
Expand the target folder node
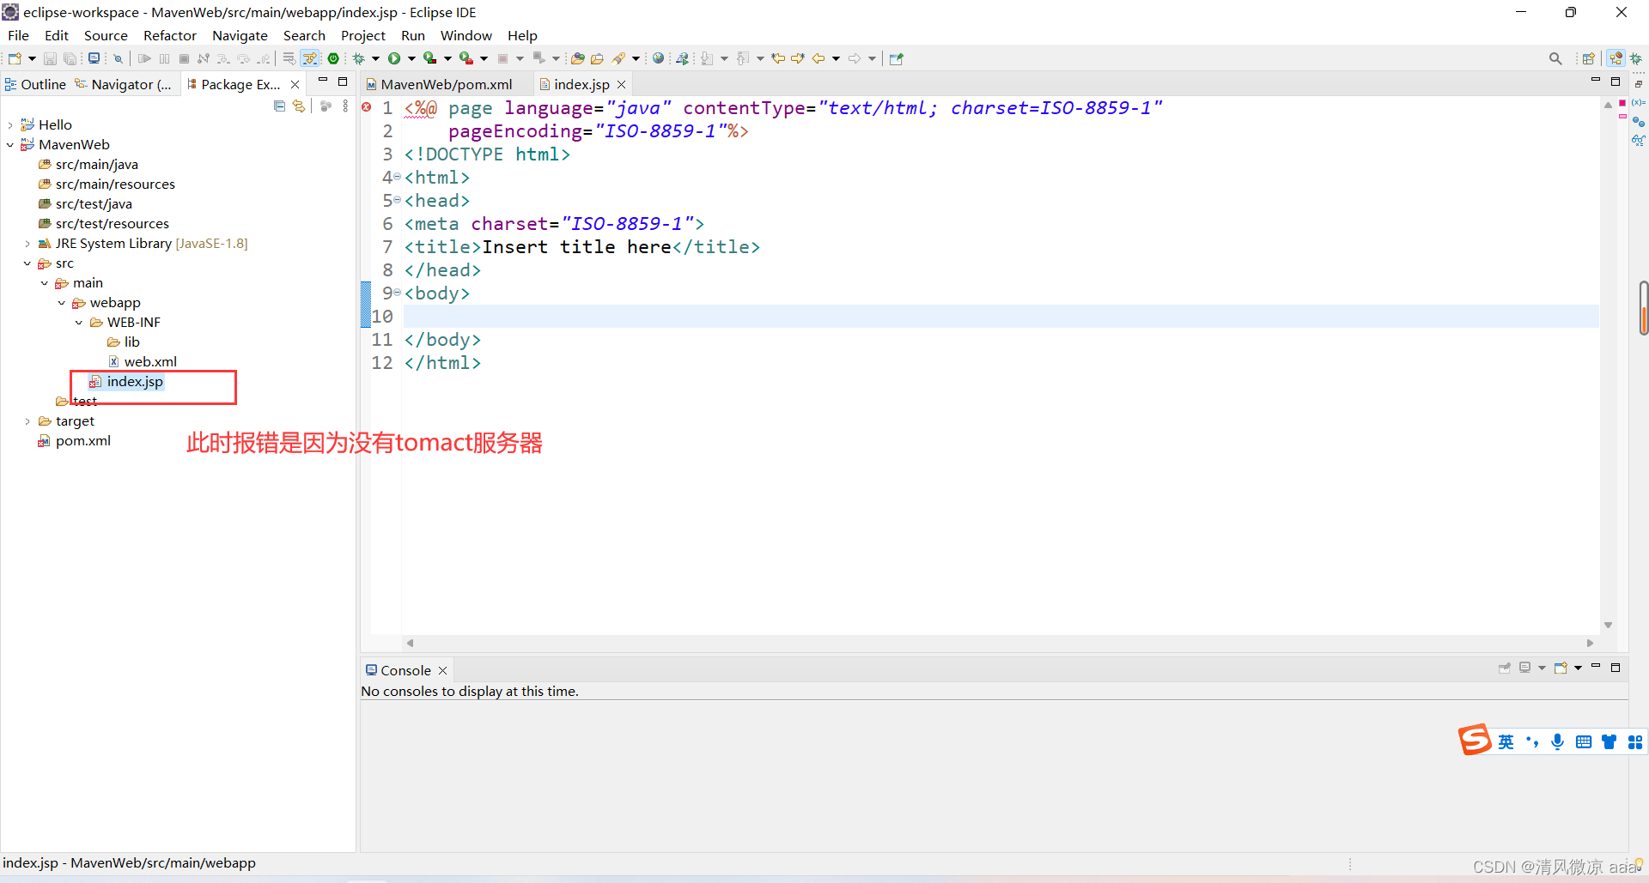(x=27, y=421)
